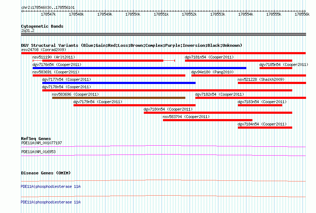Click the thick red nsv511190 bar
This screenshot has width=316, height=213.
coord(103,61)
